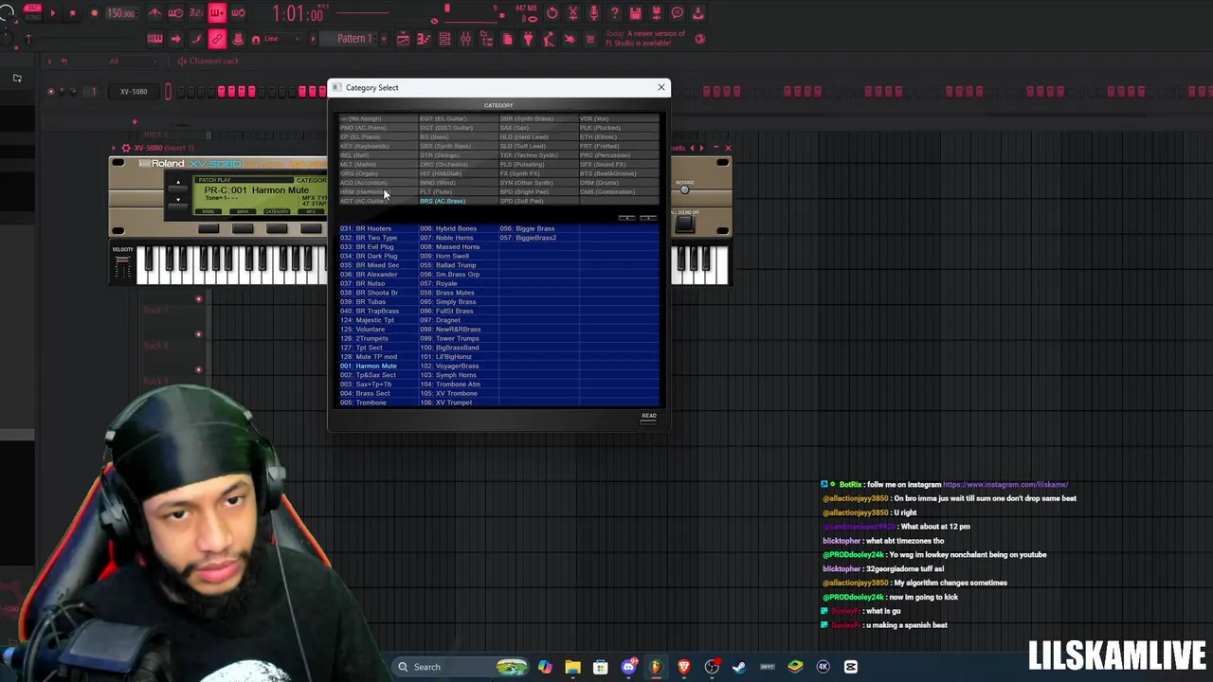
Task: Close the Category Select dialog
Action: tap(661, 87)
